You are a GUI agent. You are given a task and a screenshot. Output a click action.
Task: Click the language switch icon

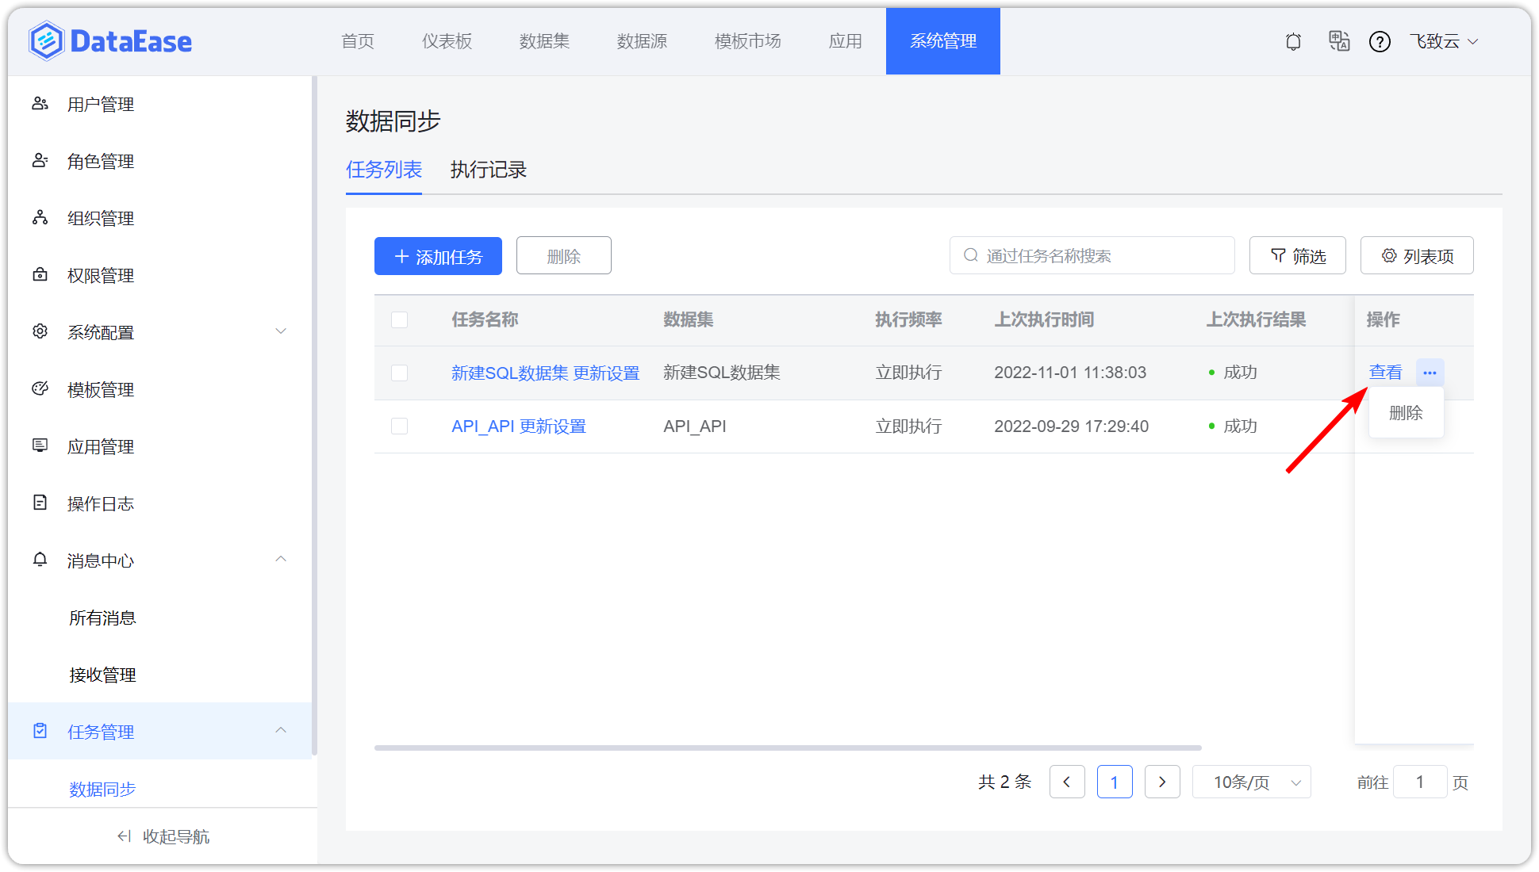[1339, 41]
